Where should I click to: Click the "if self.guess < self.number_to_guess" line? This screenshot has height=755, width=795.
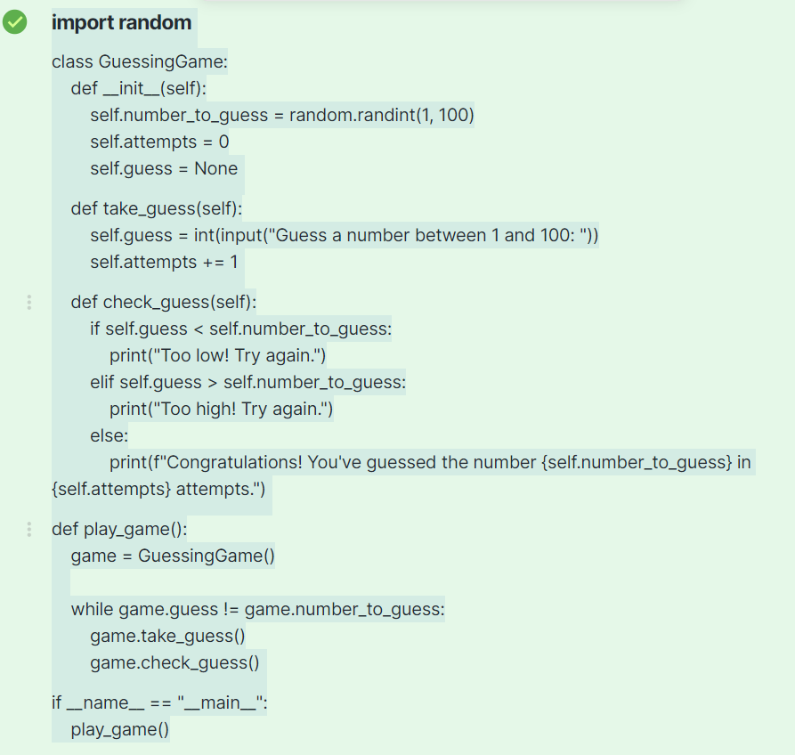pyautogui.click(x=240, y=329)
